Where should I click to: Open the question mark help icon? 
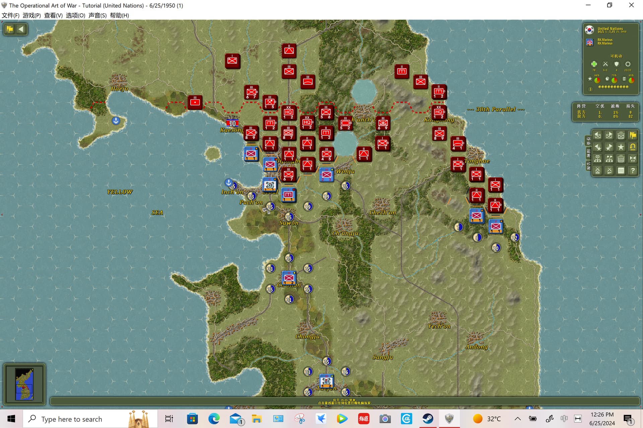pyautogui.click(x=633, y=171)
